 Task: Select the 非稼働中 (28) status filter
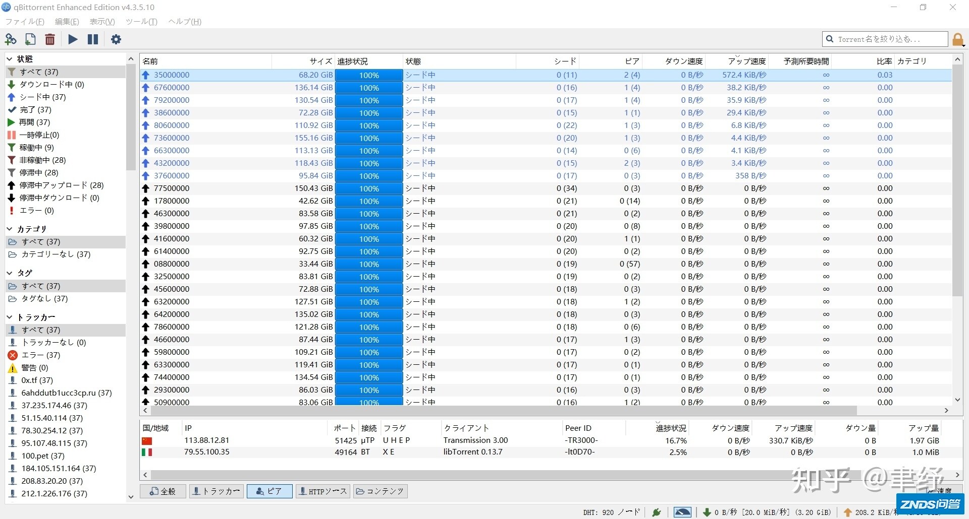pos(66,160)
